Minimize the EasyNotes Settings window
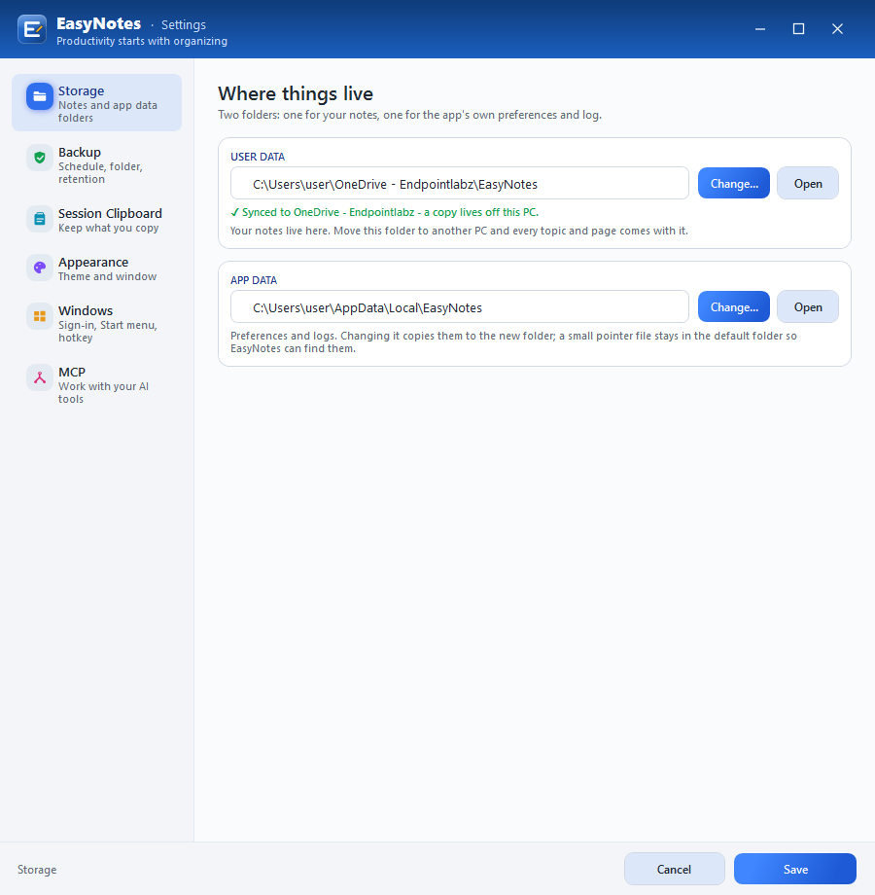Screen dimensions: 875x895 click(760, 28)
